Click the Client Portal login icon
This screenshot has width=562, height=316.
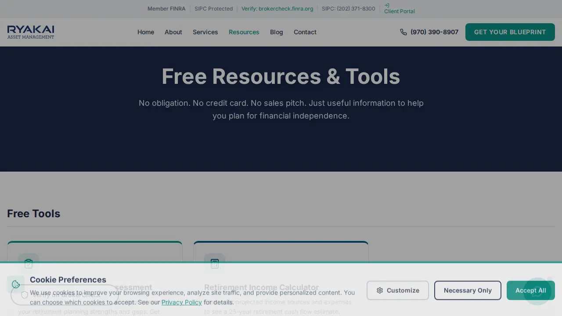click(x=387, y=5)
